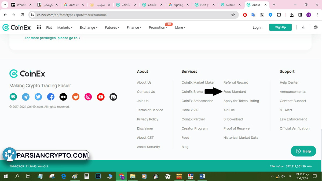Click the Facebook icon in footer

[51, 97]
